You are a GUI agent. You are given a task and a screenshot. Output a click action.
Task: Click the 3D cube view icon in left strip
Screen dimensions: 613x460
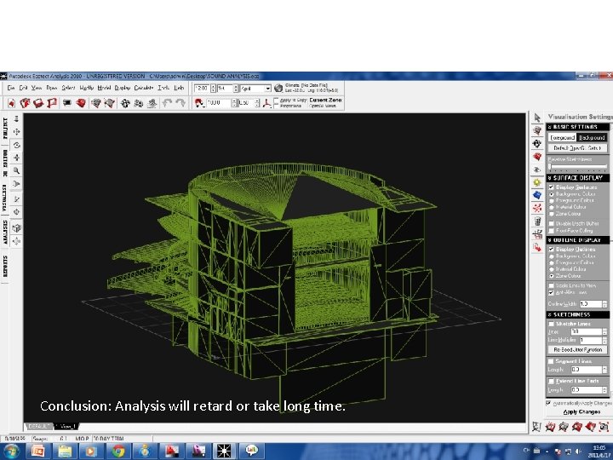click(x=16, y=227)
